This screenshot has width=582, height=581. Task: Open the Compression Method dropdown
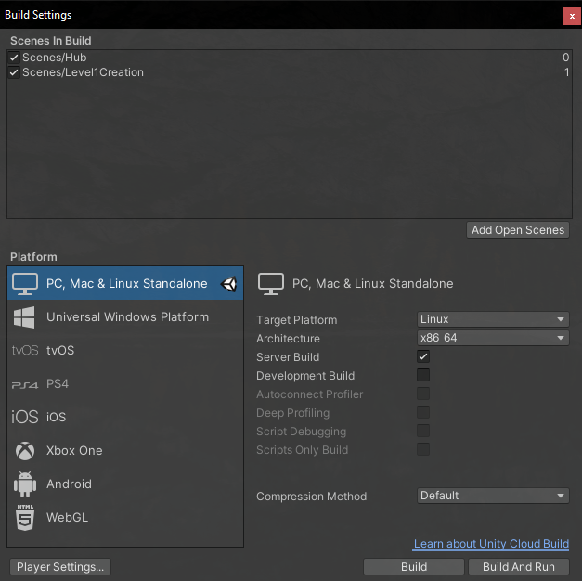(x=493, y=496)
